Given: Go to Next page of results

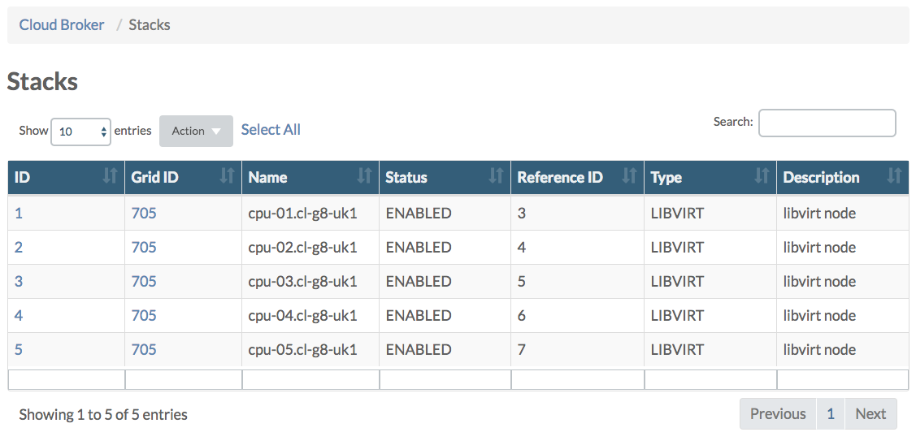Looking at the screenshot, I should tap(870, 414).
